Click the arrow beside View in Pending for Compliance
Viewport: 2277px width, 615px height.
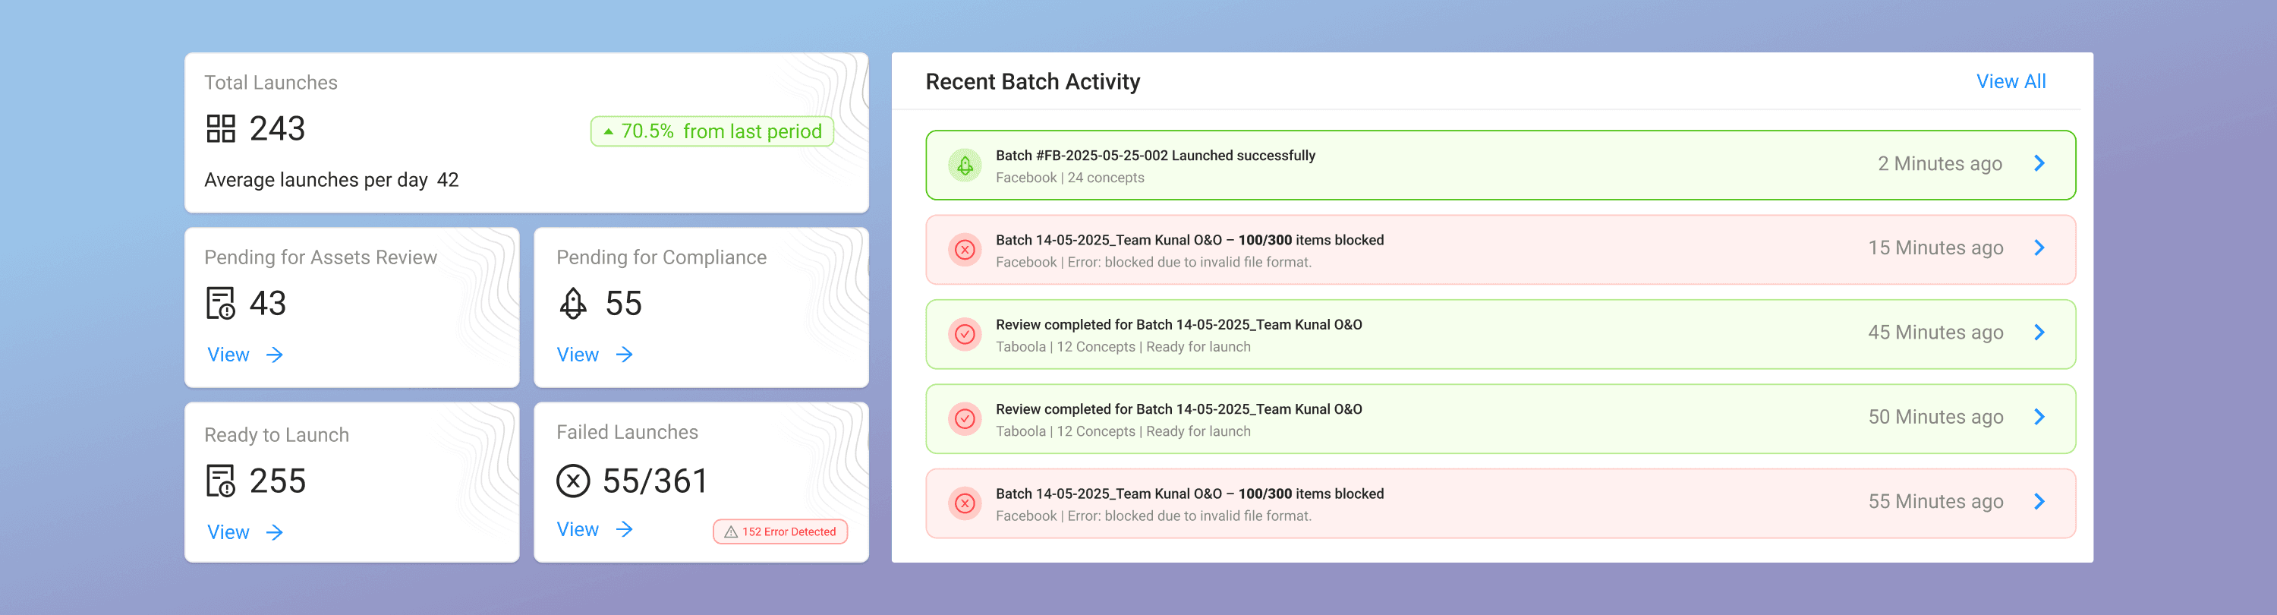(x=624, y=355)
